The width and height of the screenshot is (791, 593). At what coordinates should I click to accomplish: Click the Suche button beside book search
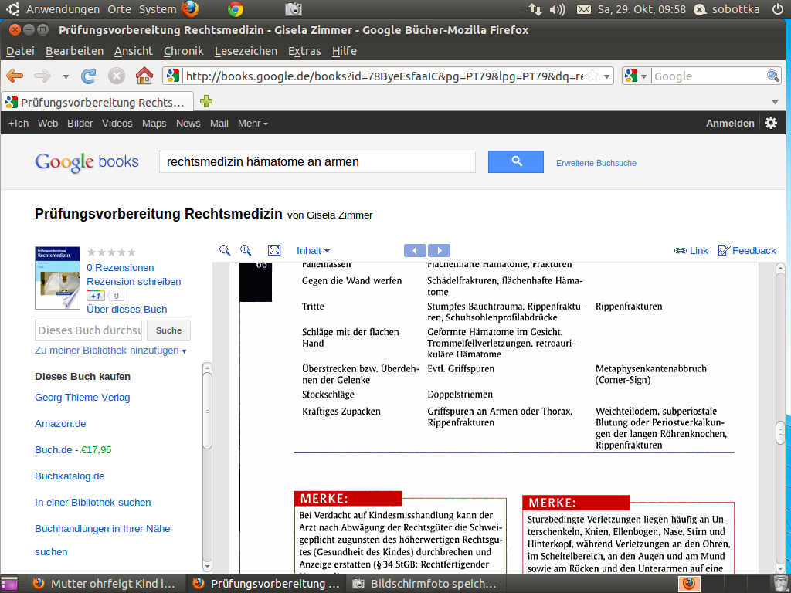click(168, 330)
